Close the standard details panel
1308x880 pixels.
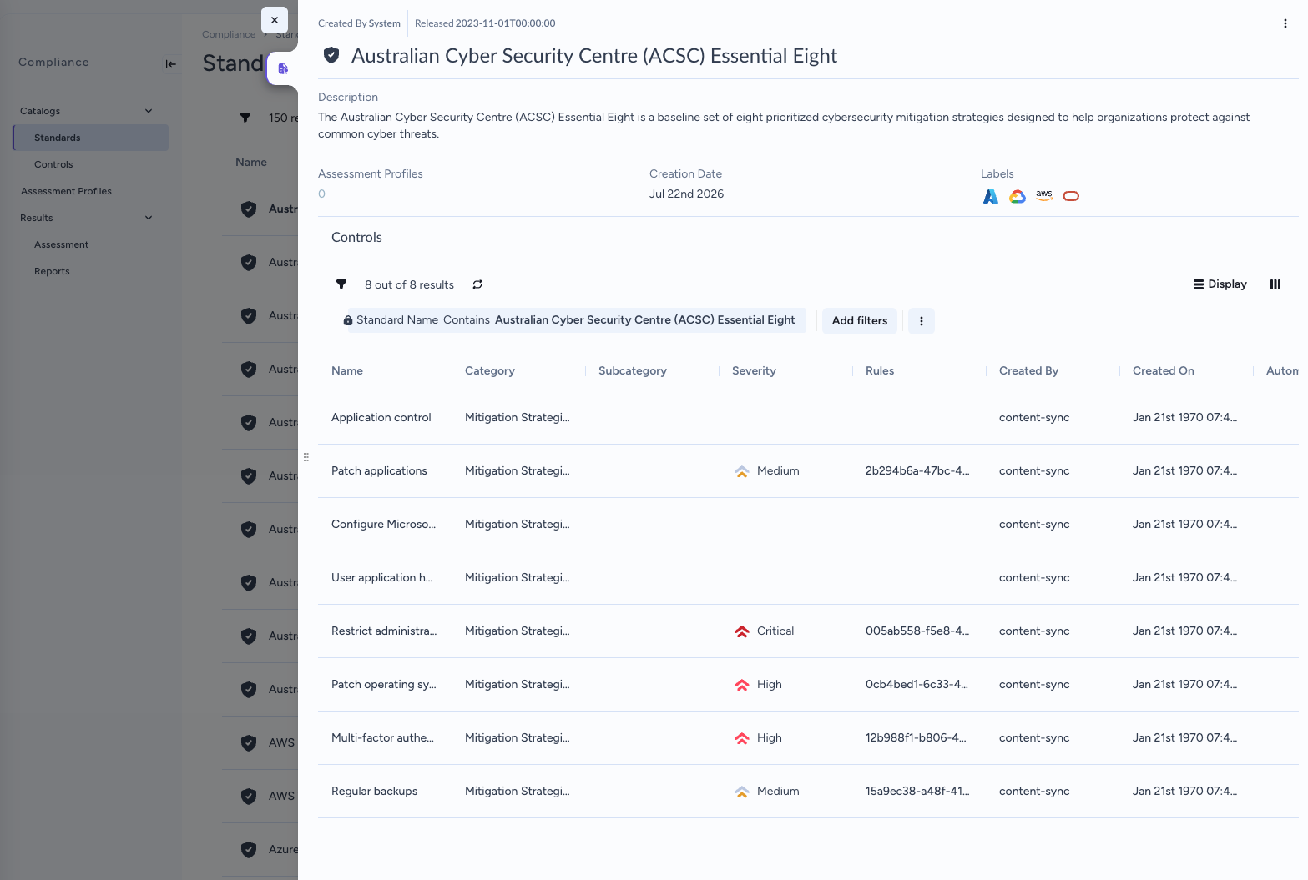point(275,20)
